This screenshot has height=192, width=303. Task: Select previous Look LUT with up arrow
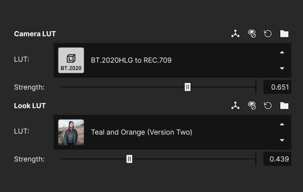pos(282,124)
